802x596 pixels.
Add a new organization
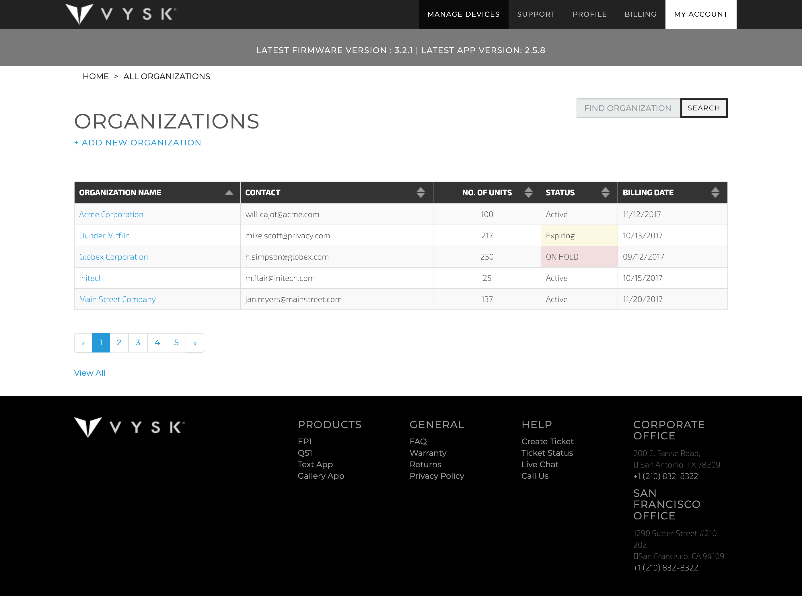pyautogui.click(x=137, y=143)
